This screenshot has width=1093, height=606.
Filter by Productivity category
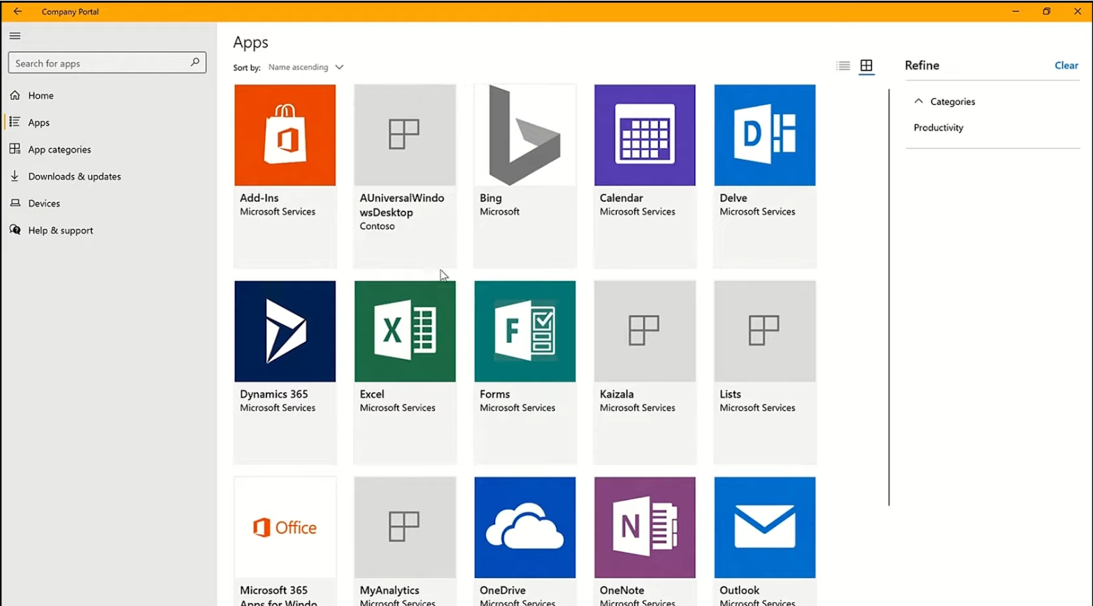(938, 128)
